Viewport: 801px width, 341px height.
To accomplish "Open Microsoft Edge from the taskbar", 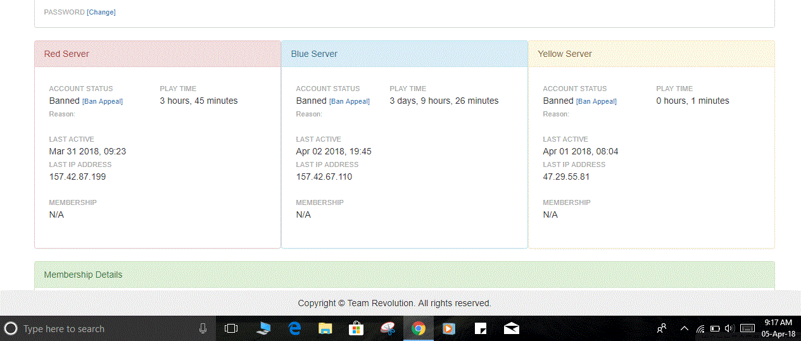I will pos(294,328).
